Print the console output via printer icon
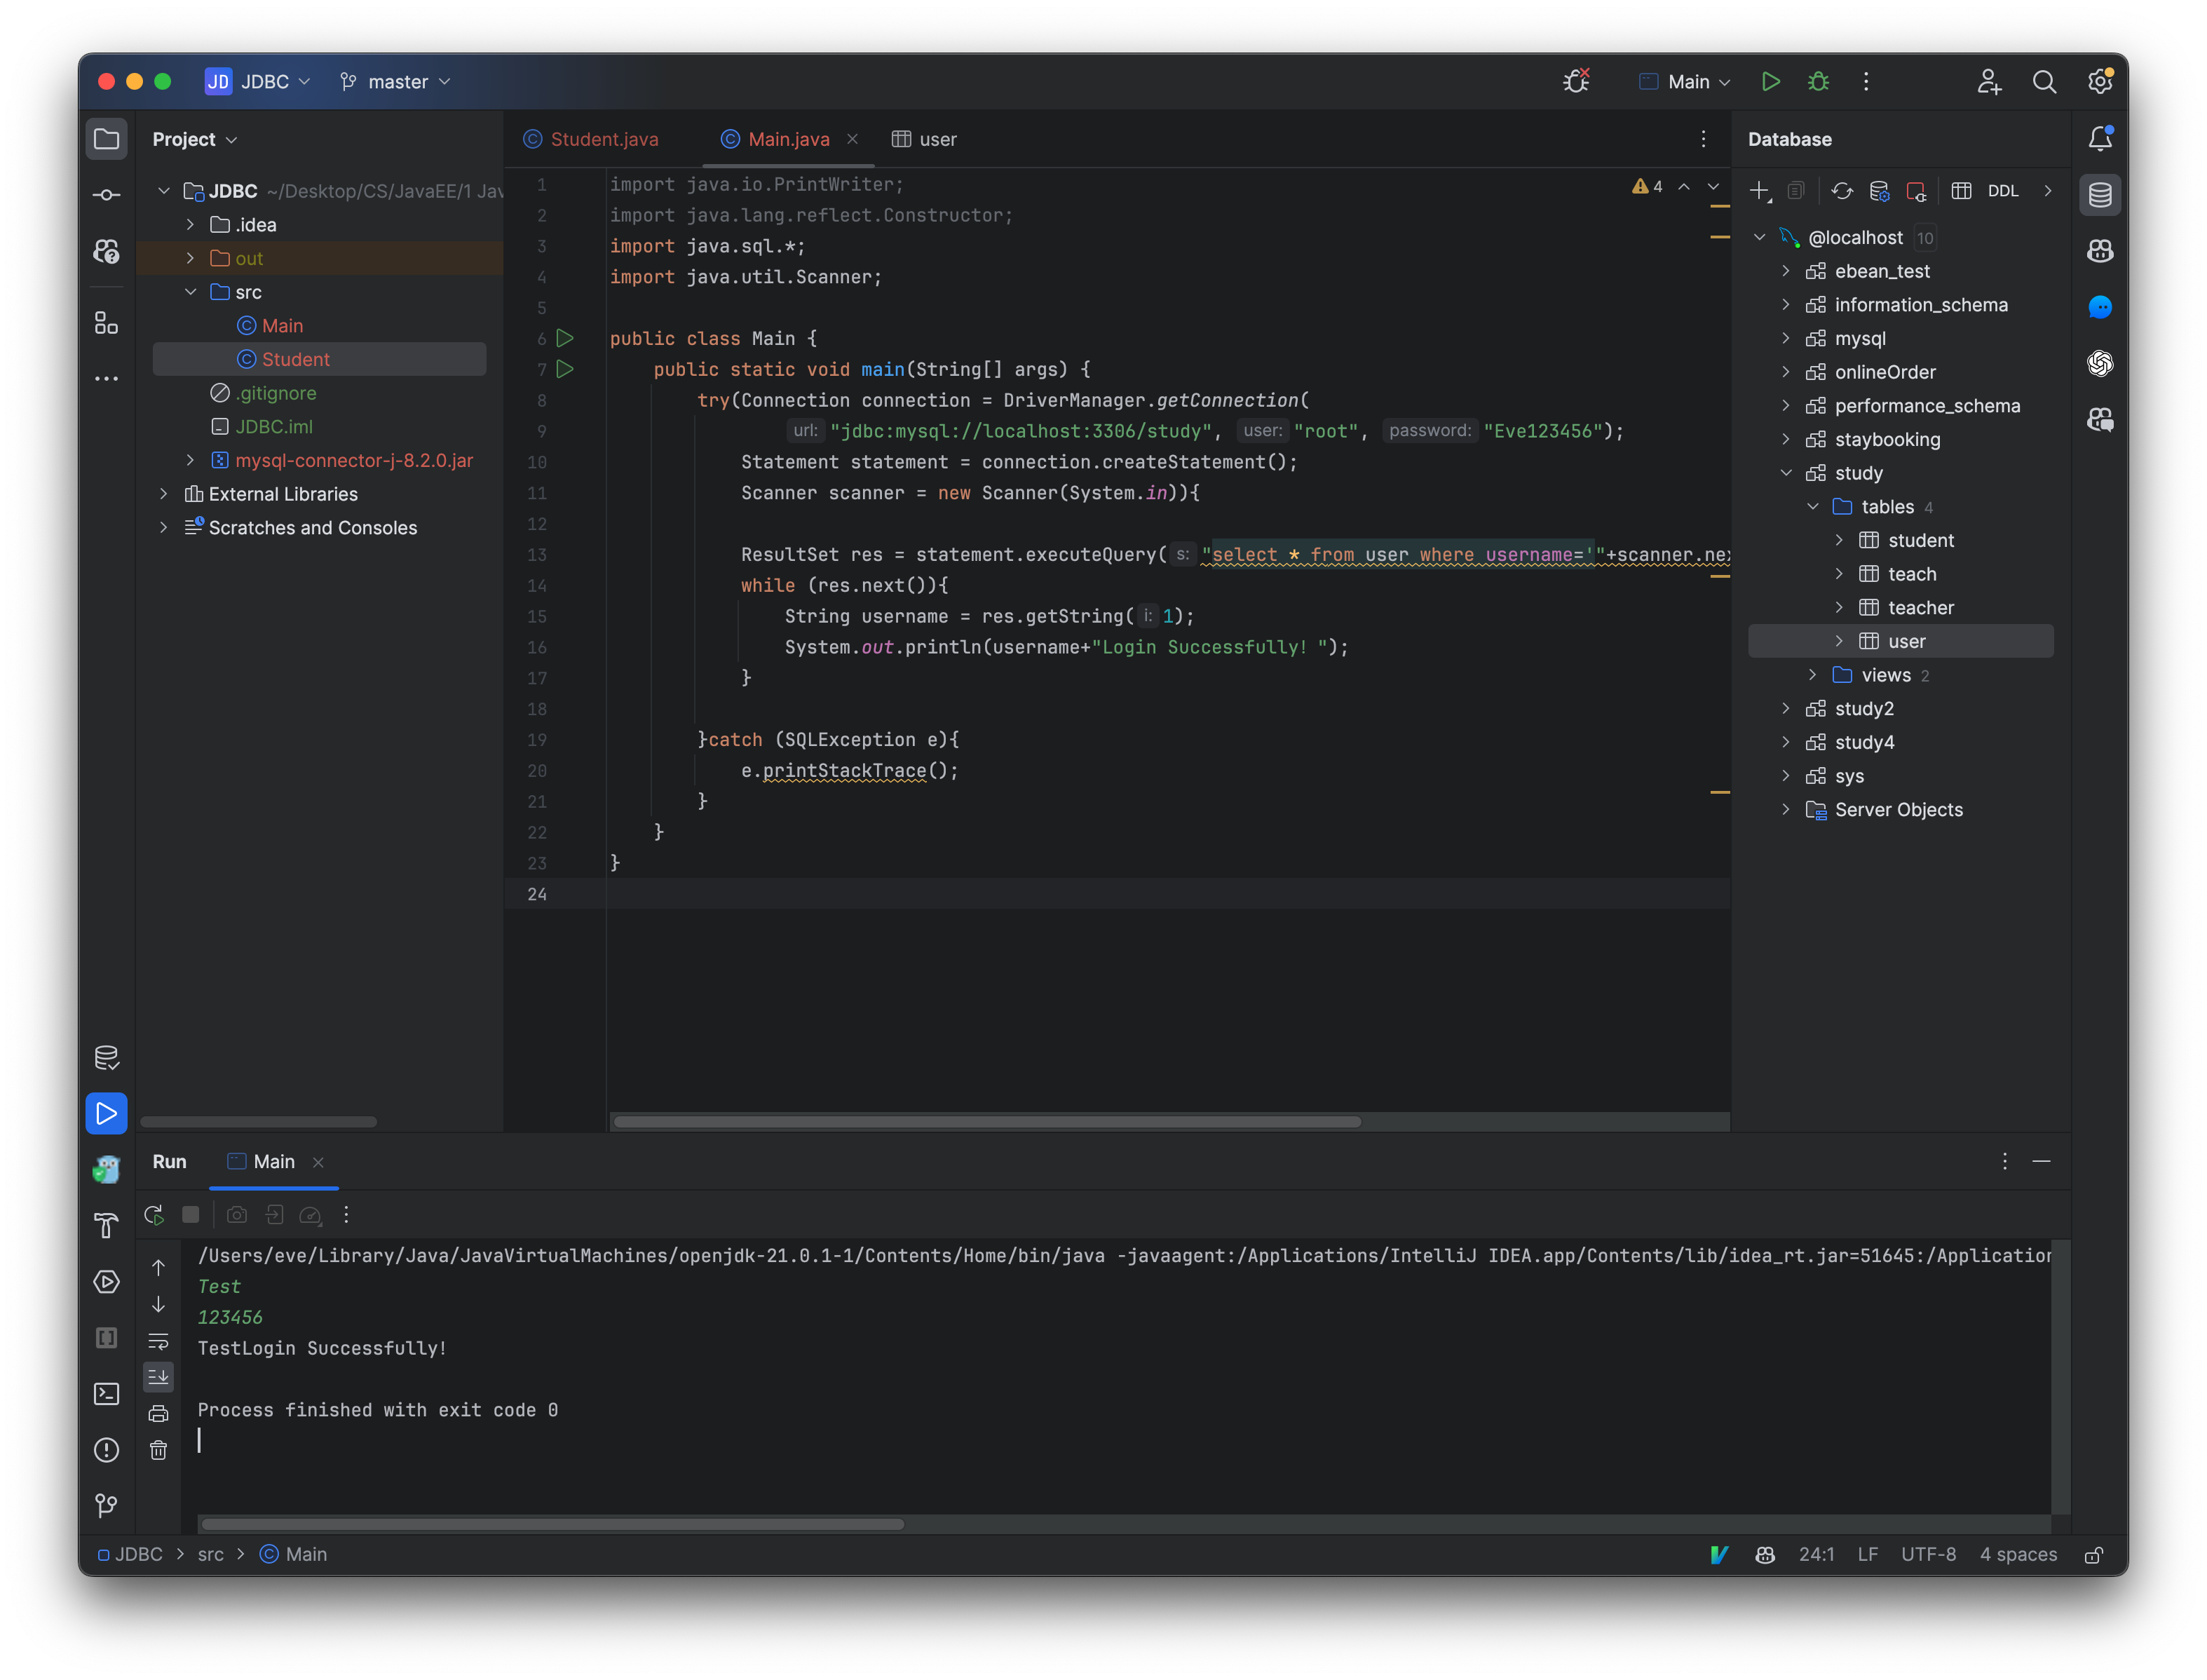 pos(159,1415)
